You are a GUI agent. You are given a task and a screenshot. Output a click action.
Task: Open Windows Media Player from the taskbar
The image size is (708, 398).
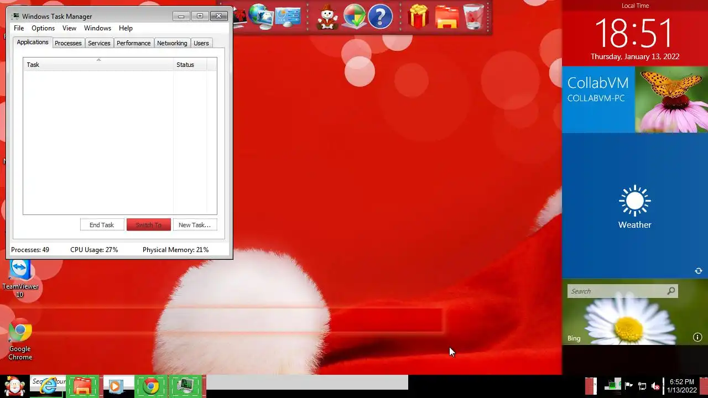point(116,386)
